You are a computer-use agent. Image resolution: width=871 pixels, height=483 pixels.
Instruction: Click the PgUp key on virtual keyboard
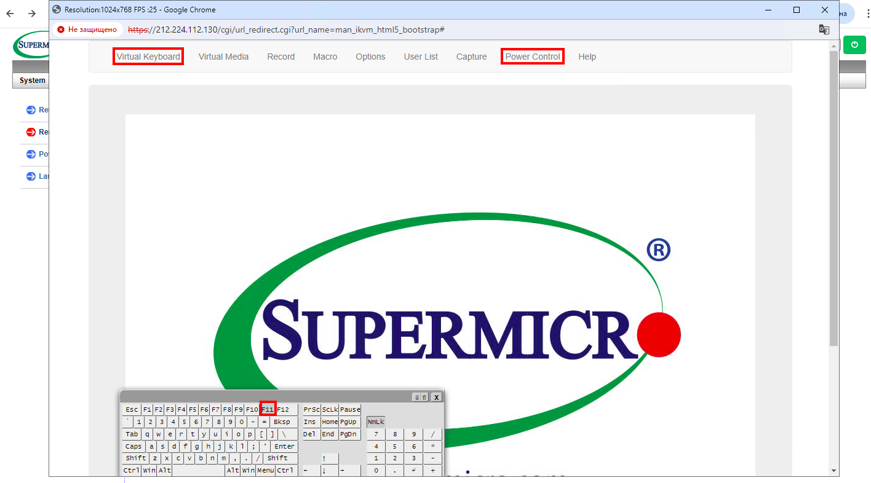click(x=349, y=422)
